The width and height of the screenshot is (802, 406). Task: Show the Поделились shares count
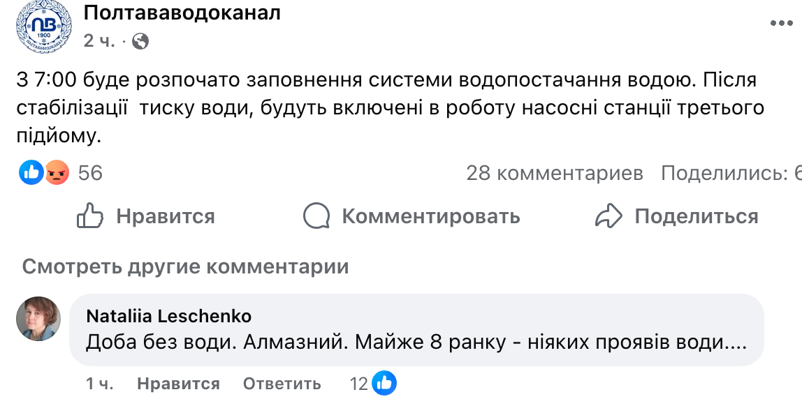(730, 173)
